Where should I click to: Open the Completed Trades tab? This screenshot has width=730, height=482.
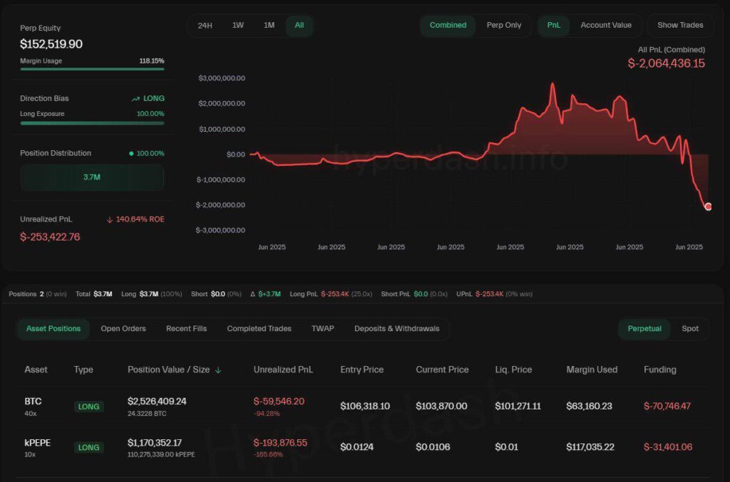pyautogui.click(x=259, y=329)
